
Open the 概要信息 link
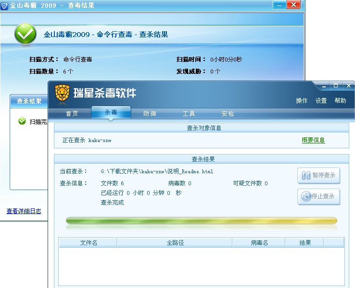[x=313, y=140]
